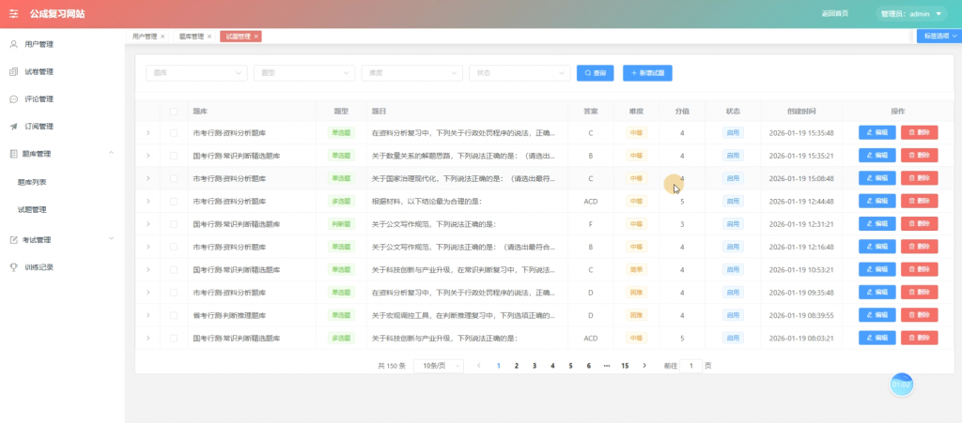962x423 pixels.
Task: Open 训练记录 in the sidebar
Action: pyautogui.click(x=39, y=267)
